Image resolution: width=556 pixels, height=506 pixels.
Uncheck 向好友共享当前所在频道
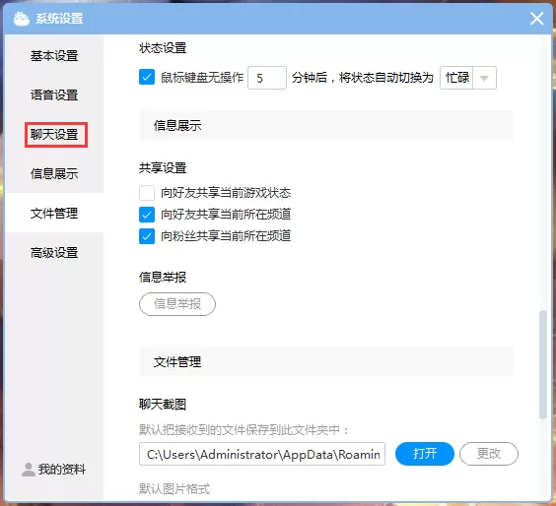[147, 215]
